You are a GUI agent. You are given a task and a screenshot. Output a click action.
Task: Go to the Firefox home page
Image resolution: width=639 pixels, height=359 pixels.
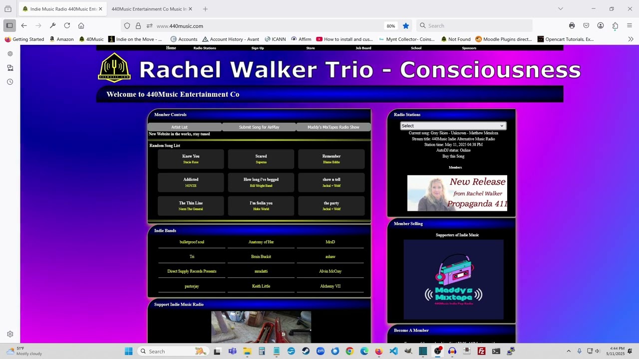[81, 25]
